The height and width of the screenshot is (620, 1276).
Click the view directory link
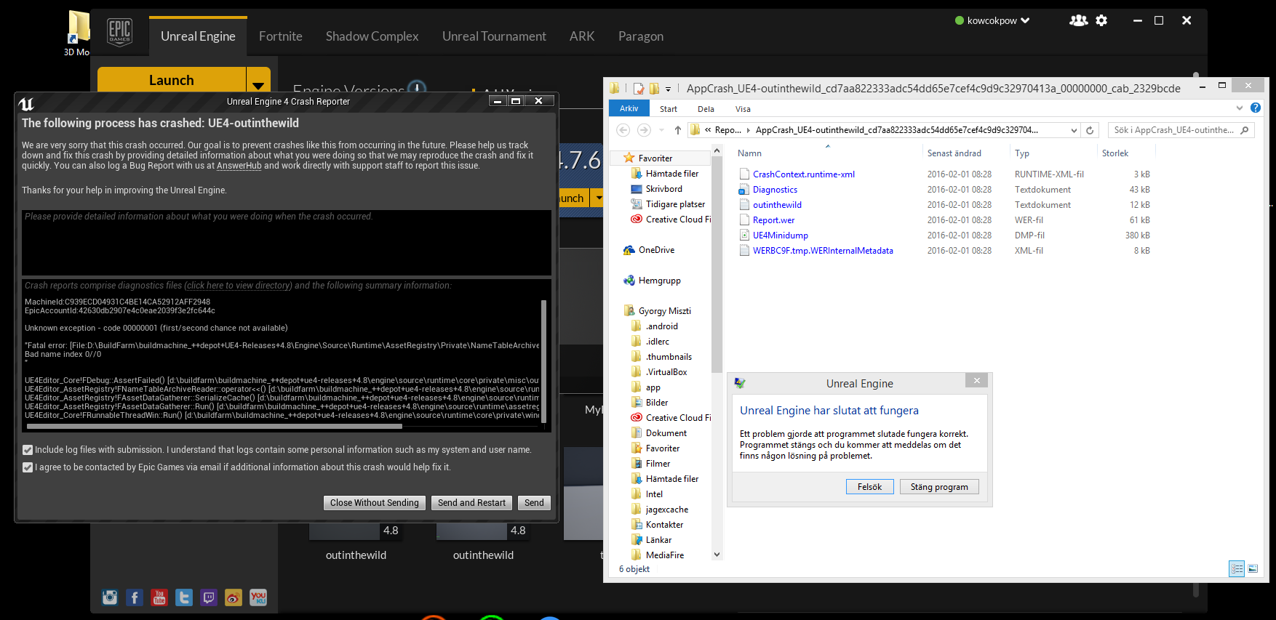pos(239,286)
